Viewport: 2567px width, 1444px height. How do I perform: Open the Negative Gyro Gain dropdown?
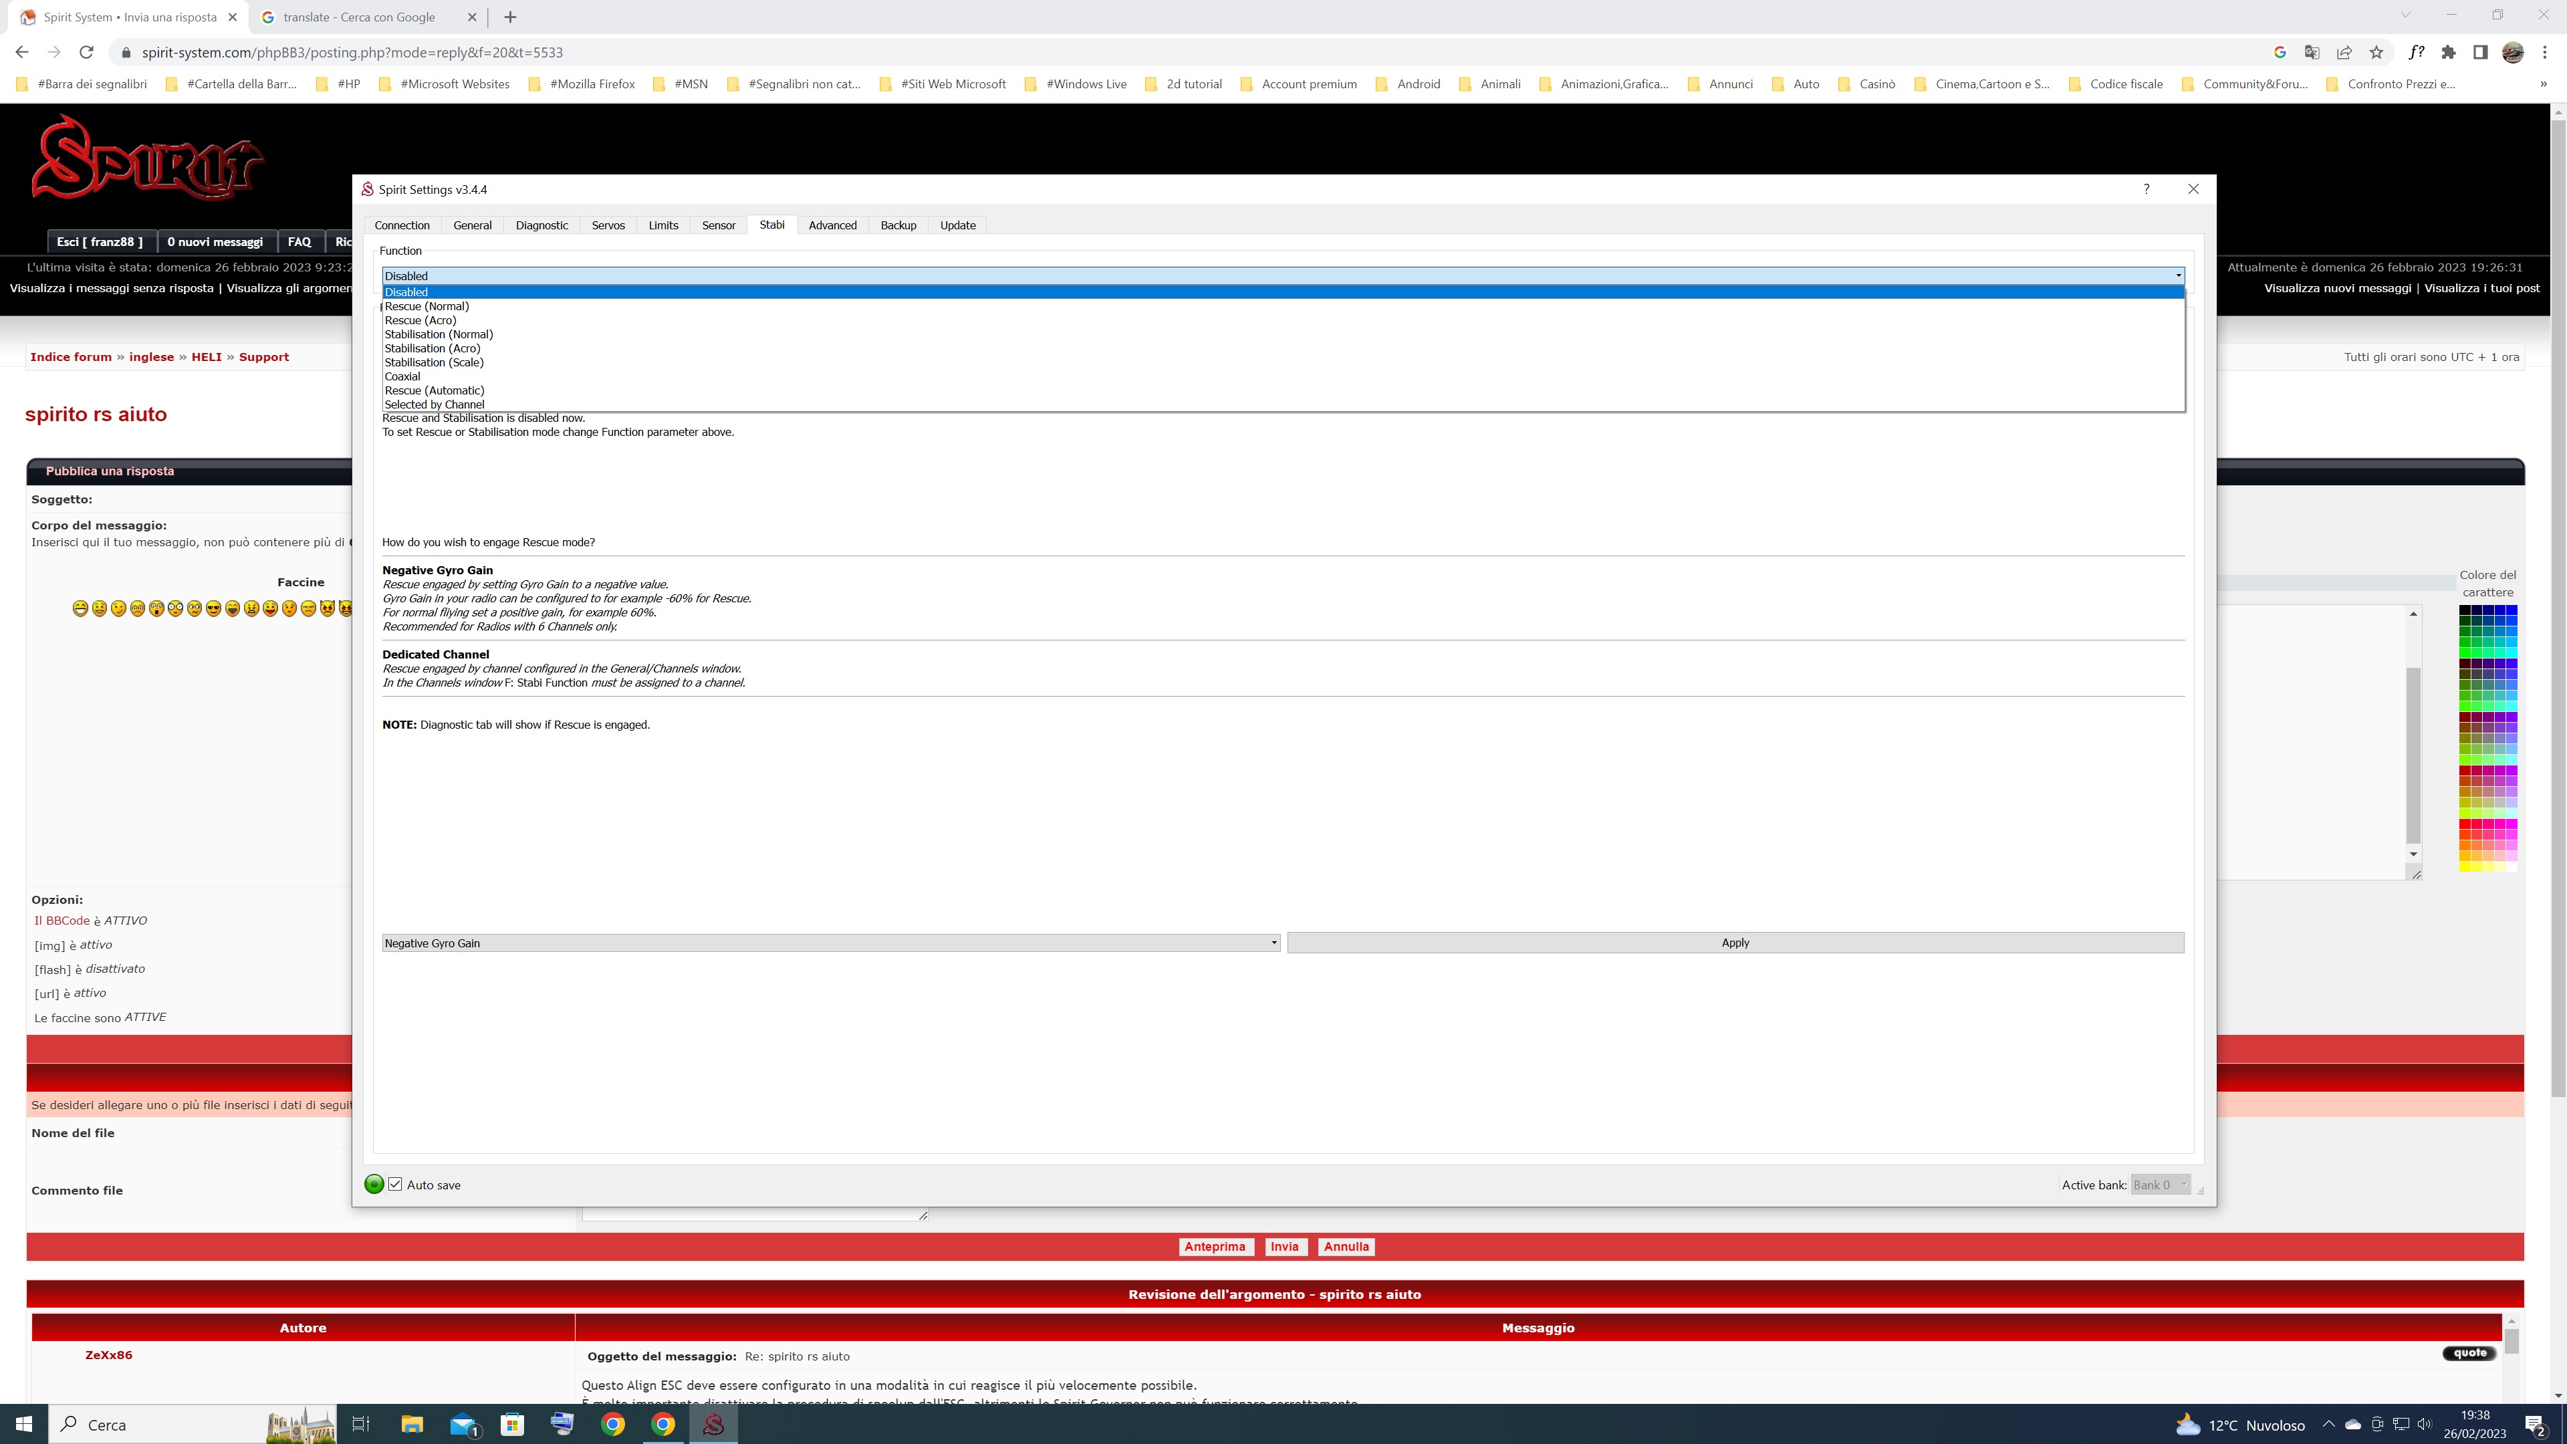pos(830,943)
